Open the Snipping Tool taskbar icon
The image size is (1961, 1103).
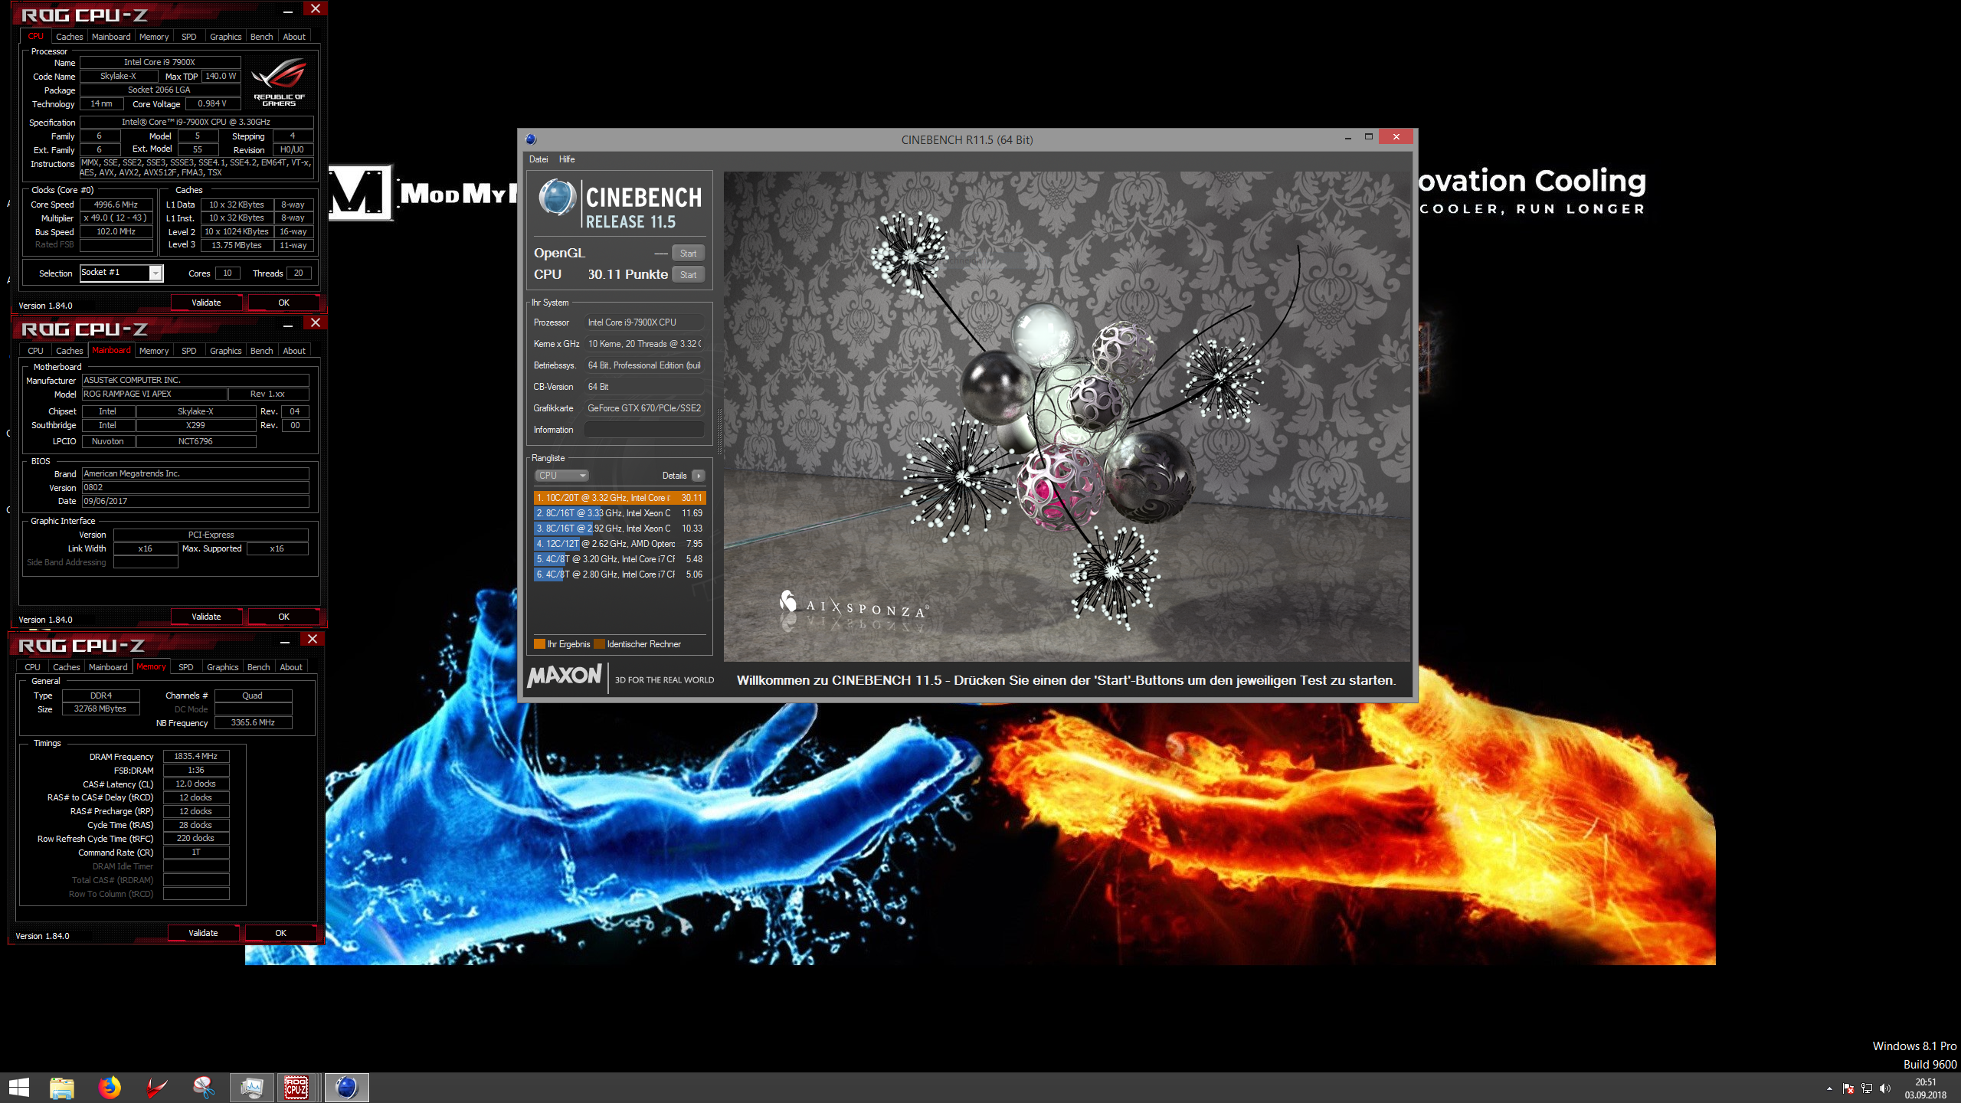coord(205,1087)
